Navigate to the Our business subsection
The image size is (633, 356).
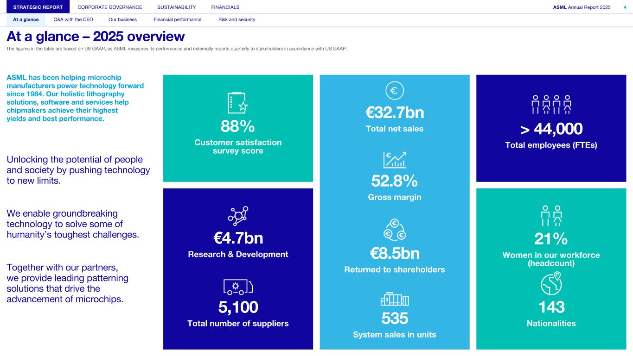122,19
